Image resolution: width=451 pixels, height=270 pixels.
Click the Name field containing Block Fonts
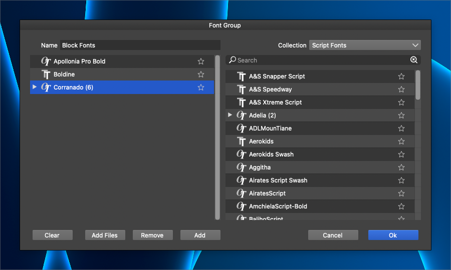point(140,45)
